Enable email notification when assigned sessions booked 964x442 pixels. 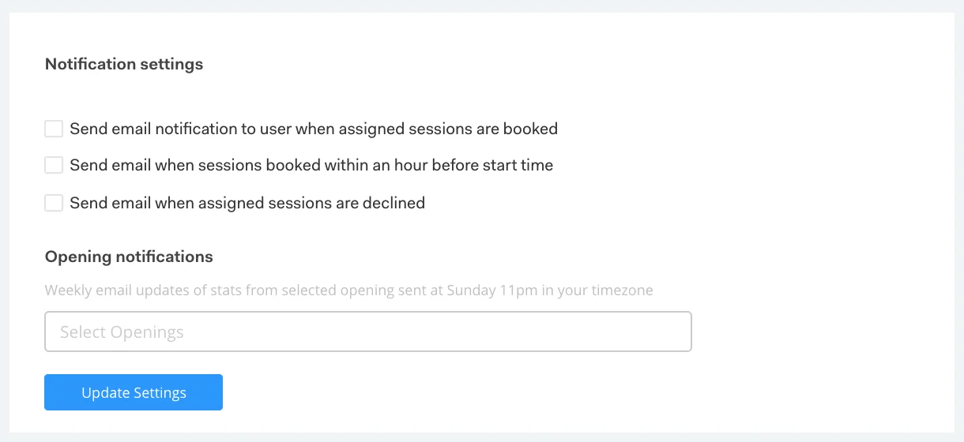point(54,129)
